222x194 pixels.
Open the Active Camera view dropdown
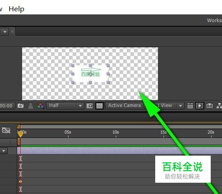[125, 106]
